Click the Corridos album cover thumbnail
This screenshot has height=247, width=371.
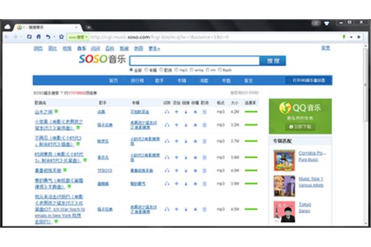284,161
